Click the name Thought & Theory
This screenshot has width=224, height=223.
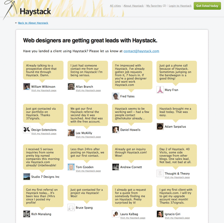point(177,174)
